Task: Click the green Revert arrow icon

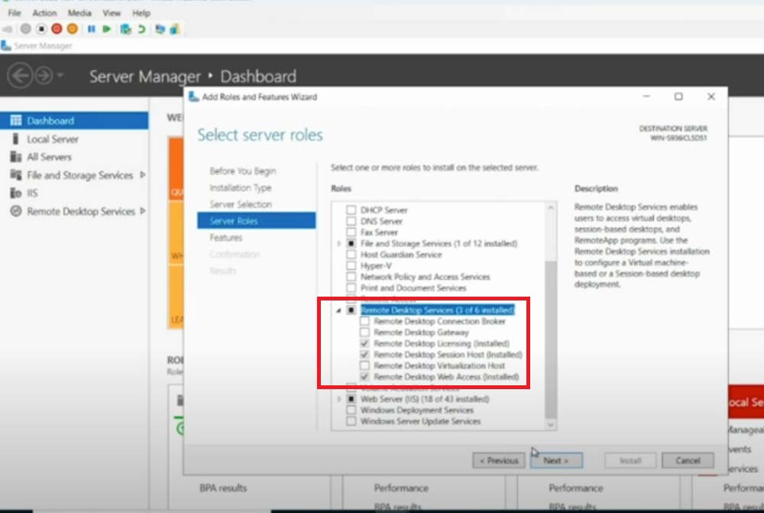Action: 141,29
